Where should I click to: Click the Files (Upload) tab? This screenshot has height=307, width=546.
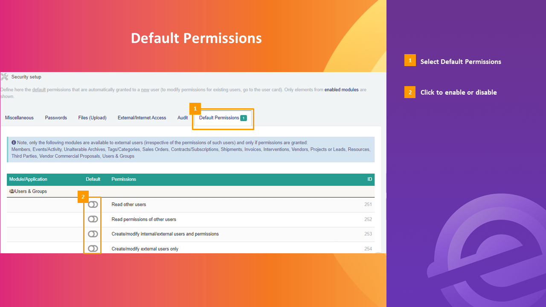point(92,118)
